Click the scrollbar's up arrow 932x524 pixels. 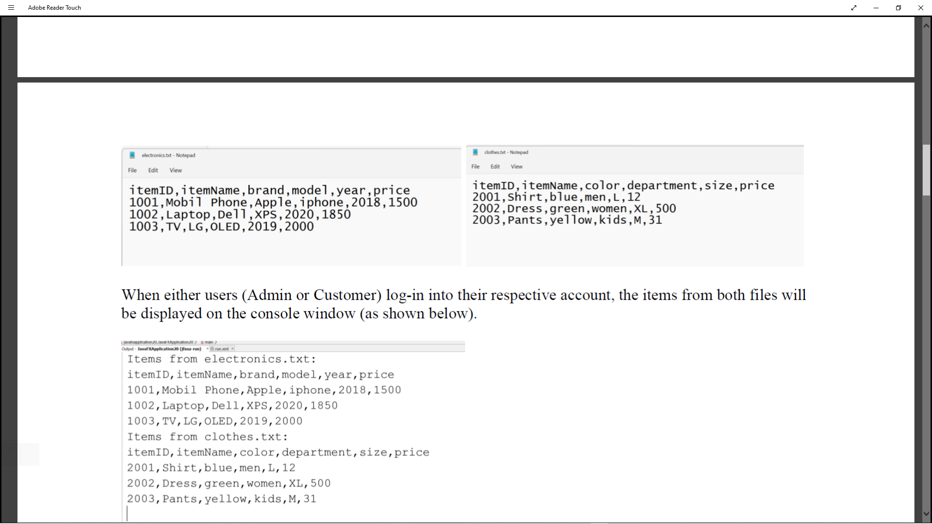coord(926,25)
